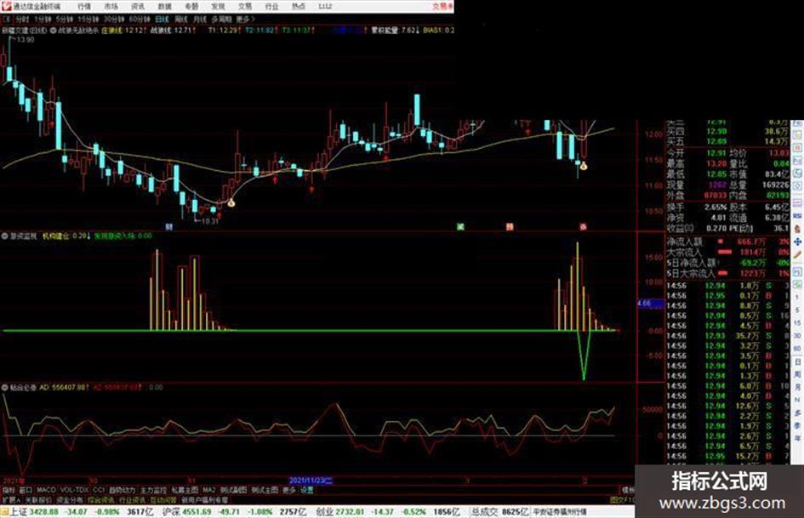Click the RSI icon in right toolbar
Screen dimensions: 804x518
[797, 216]
